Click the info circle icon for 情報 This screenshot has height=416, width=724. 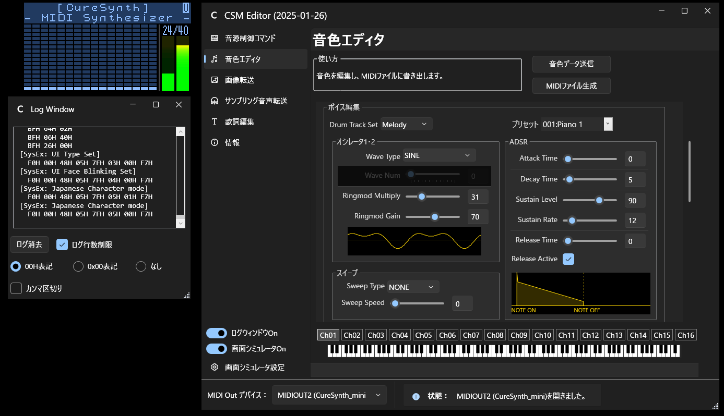pyautogui.click(x=214, y=142)
